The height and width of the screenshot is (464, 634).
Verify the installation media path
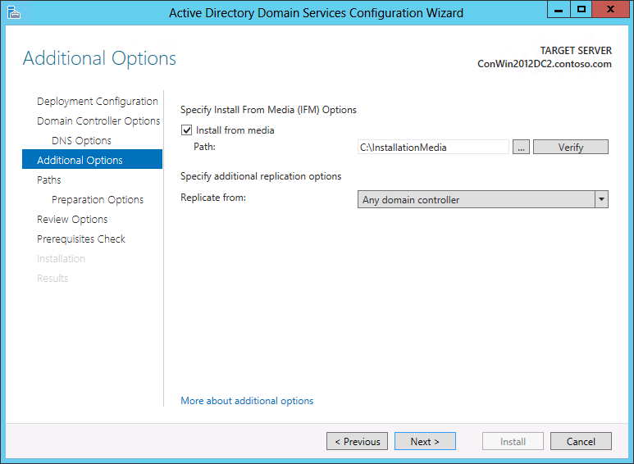tap(571, 147)
